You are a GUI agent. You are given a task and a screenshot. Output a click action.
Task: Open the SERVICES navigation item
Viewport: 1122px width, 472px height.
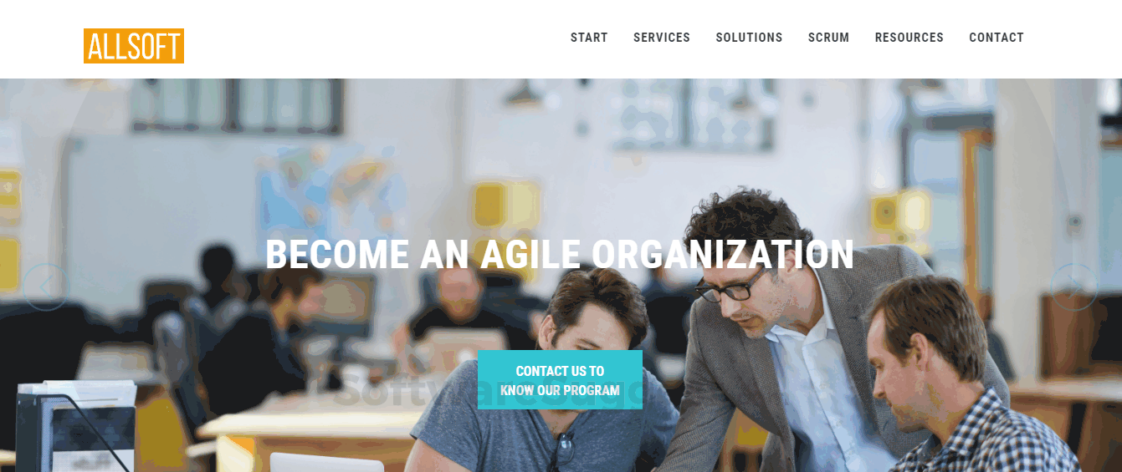click(662, 38)
